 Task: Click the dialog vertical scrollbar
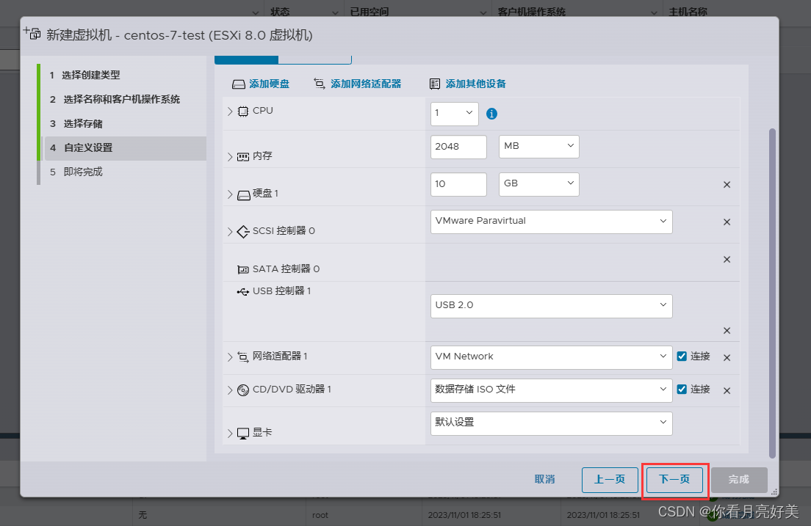pos(772,293)
